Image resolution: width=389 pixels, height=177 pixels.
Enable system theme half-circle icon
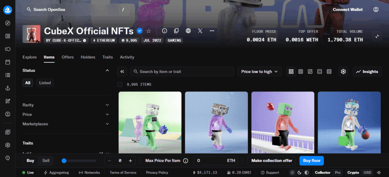[307, 172]
